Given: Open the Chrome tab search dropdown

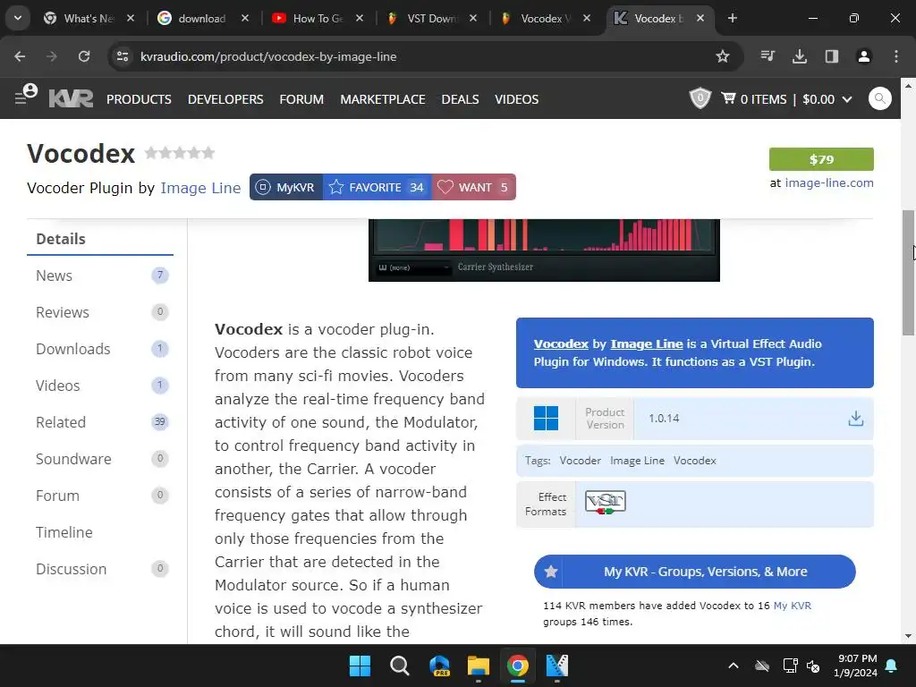Looking at the screenshot, I should (x=18, y=18).
